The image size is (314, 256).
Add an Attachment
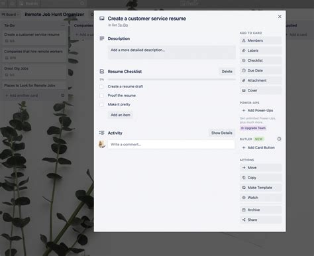click(x=260, y=80)
